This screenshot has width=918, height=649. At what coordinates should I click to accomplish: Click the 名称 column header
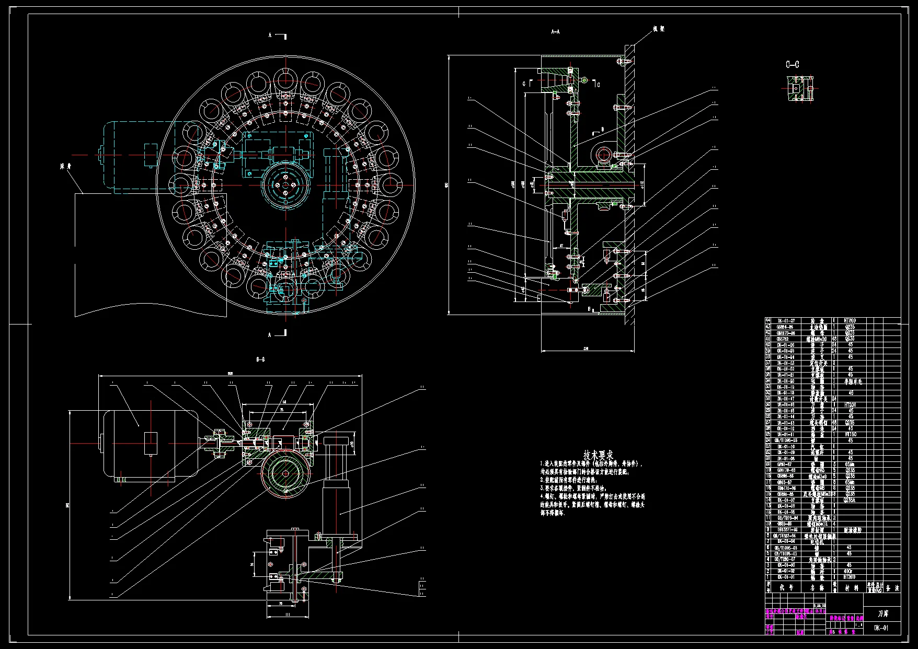(x=817, y=587)
